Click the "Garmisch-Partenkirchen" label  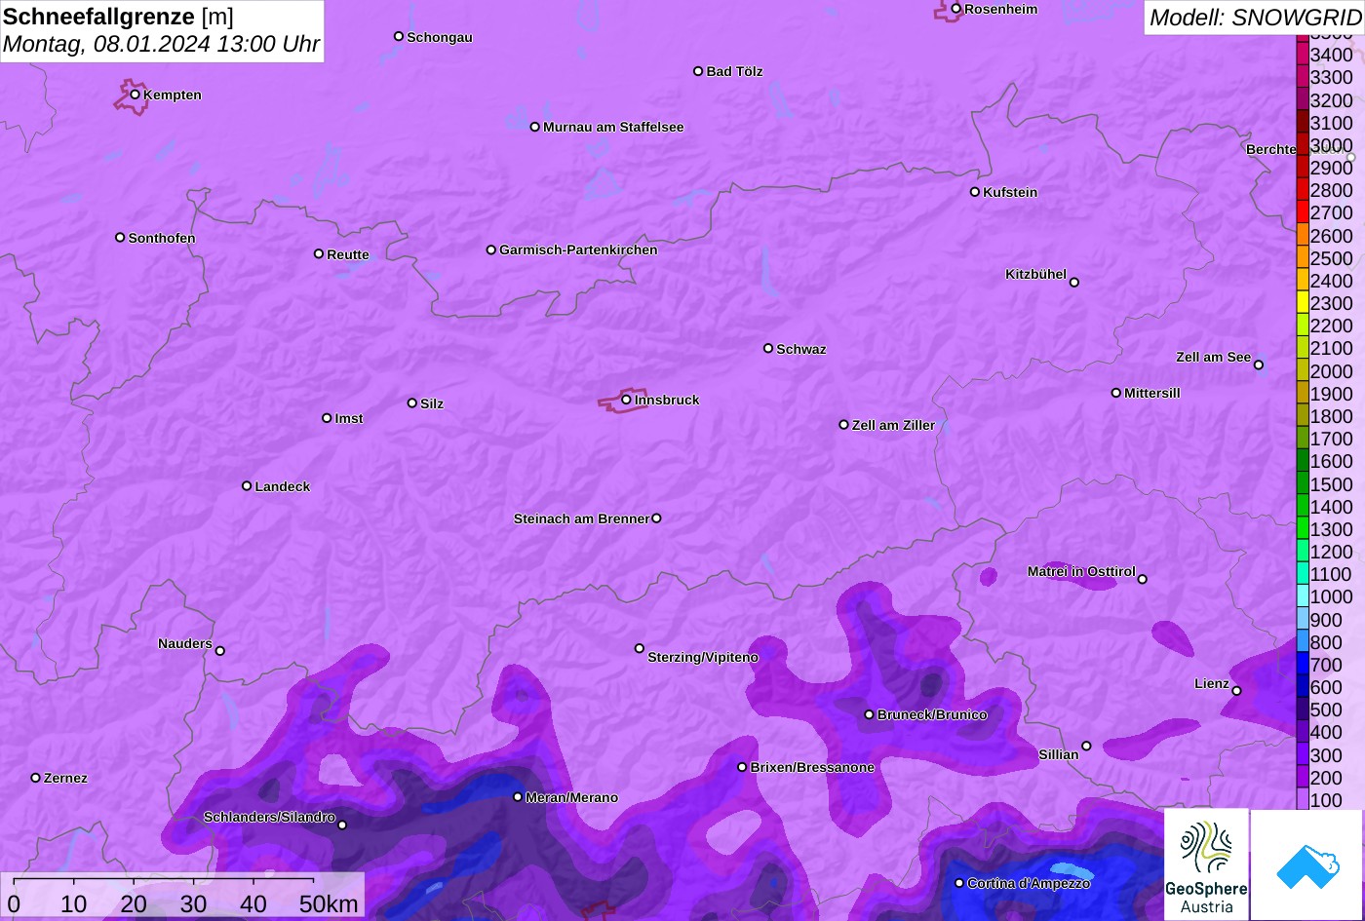[578, 250]
